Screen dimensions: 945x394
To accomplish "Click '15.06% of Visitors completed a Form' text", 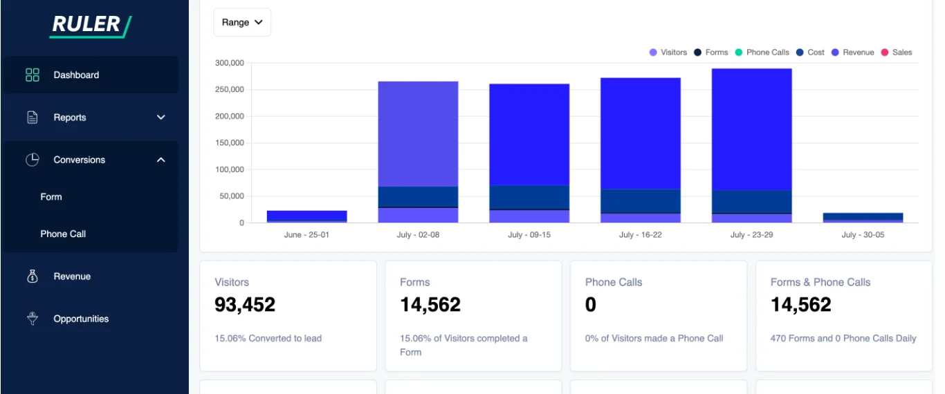I will coord(464,346).
